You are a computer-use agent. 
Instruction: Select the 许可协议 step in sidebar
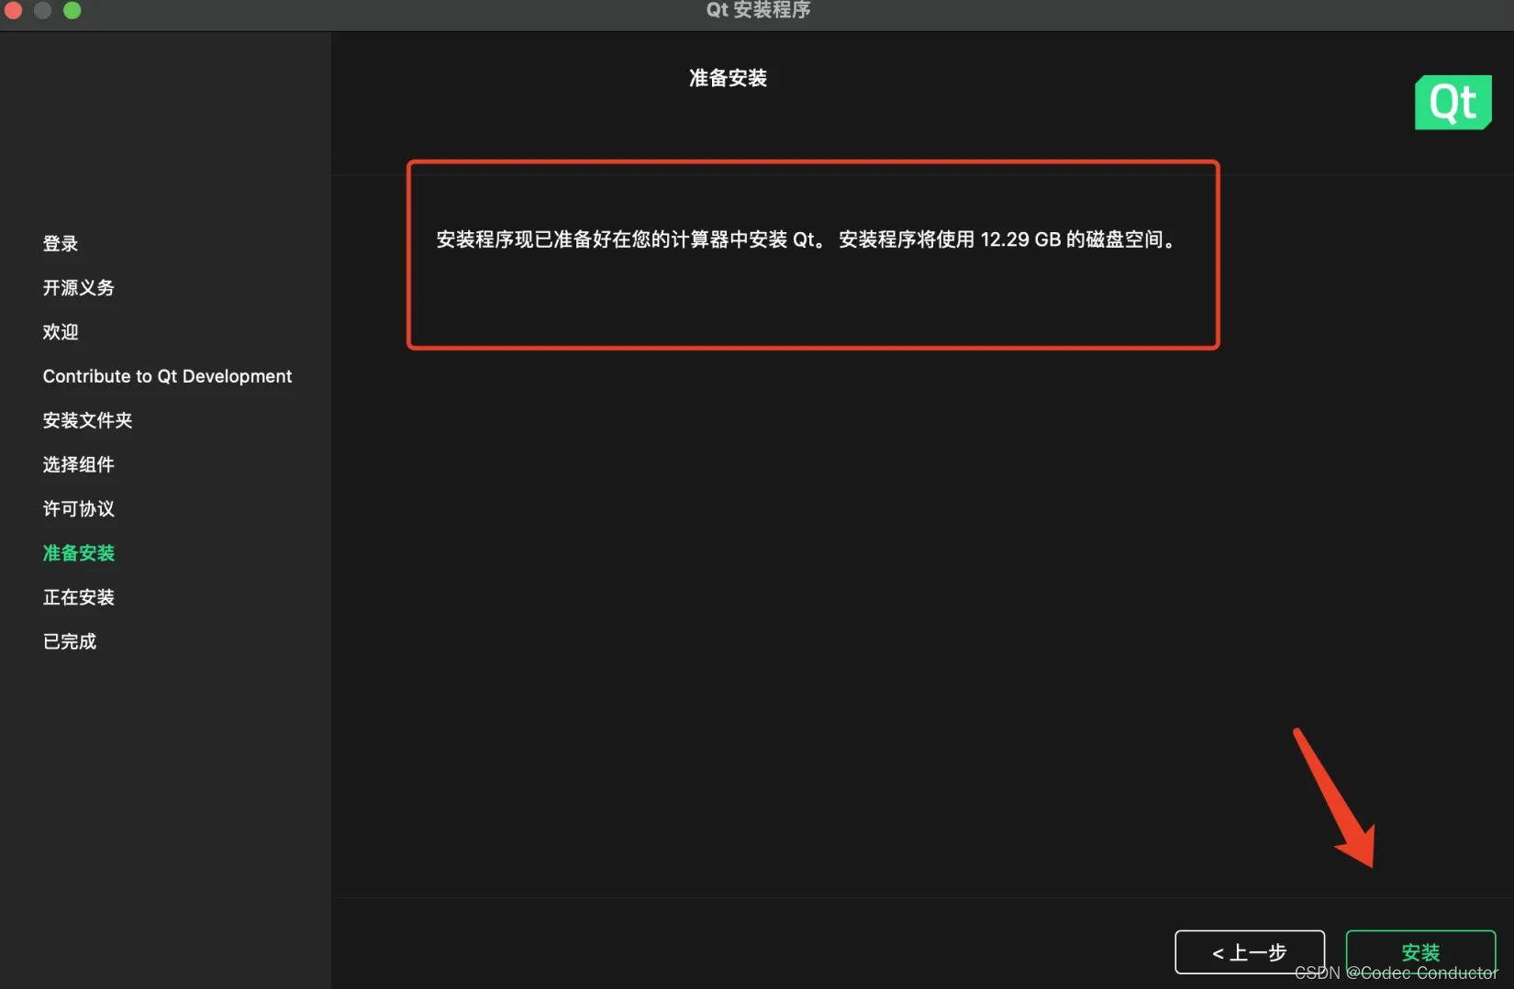tap(78, 508)
